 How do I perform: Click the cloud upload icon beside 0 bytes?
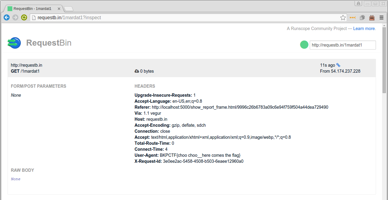coord(137,71)
